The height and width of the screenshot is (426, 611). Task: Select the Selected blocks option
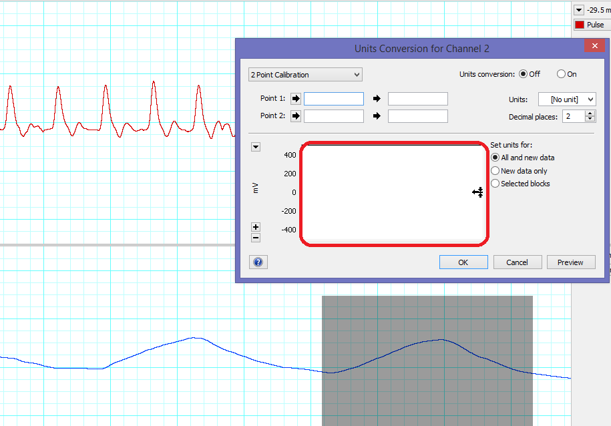pyautogui.click(x=495, y=184)
